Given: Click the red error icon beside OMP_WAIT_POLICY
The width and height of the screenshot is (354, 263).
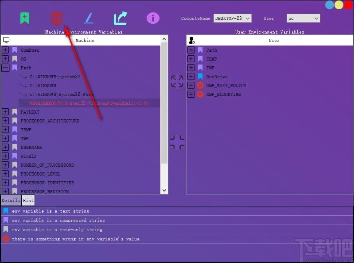Looking at the screenshot, I should tap(200, 85).
